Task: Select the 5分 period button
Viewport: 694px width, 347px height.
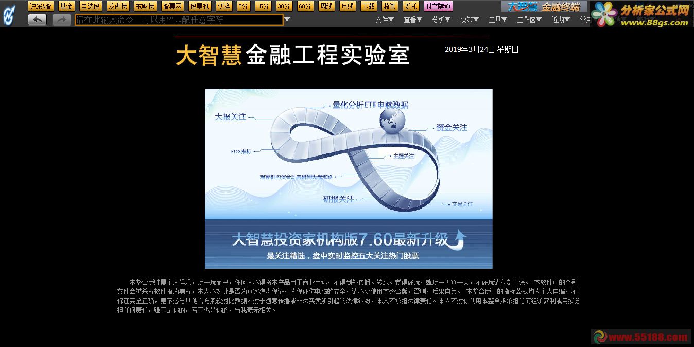Action: 244,6
